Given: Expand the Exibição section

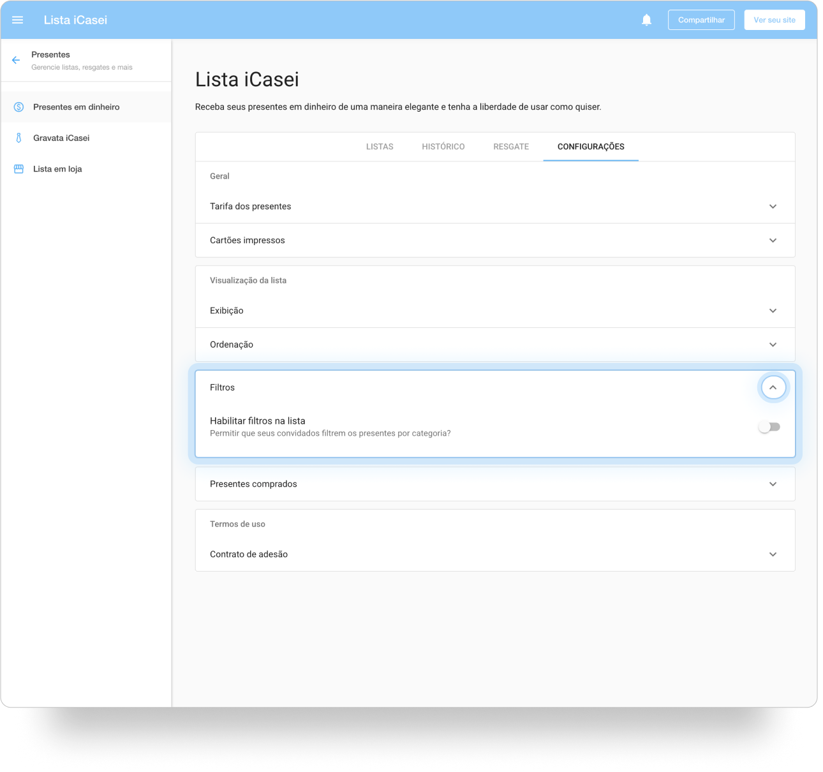Looking at the screenshot, I should 773,311.
